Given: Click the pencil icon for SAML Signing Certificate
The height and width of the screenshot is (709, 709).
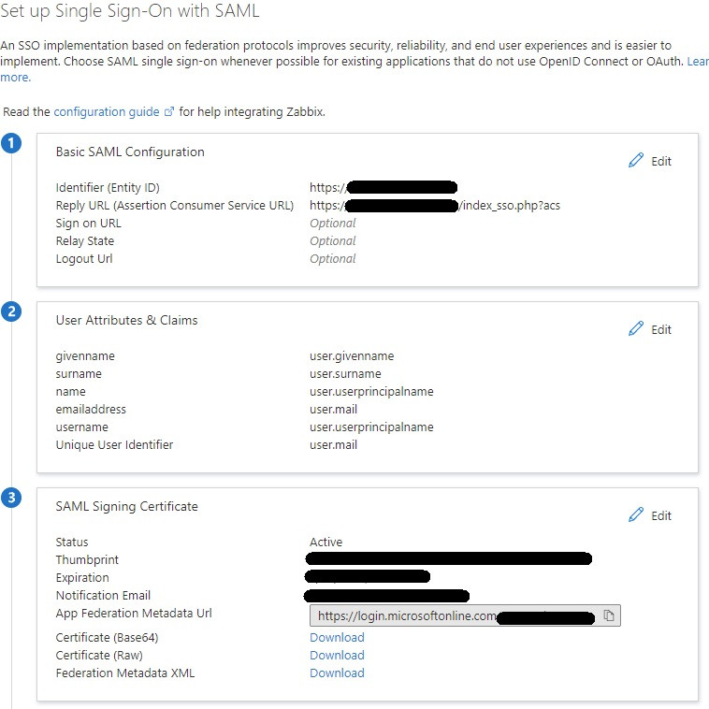Looking at the screenshot, I should pyautogui.click(x=636, y=515).
